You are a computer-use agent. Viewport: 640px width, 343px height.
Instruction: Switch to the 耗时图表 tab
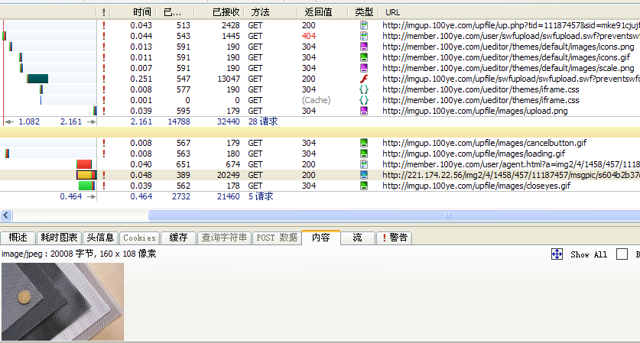59,238
